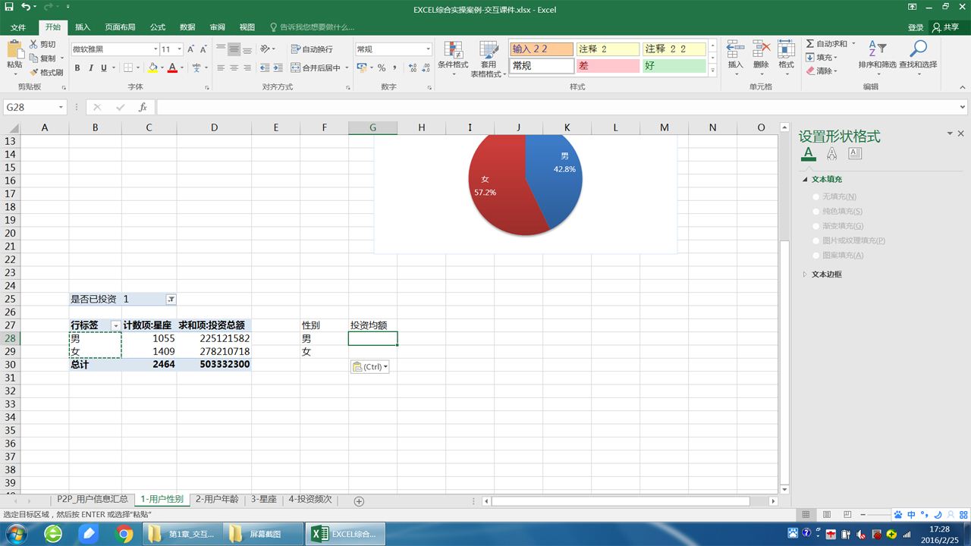Click the Merge and Center button
Image resolution: width=971 pixels, height=546 pixels.
320,68
